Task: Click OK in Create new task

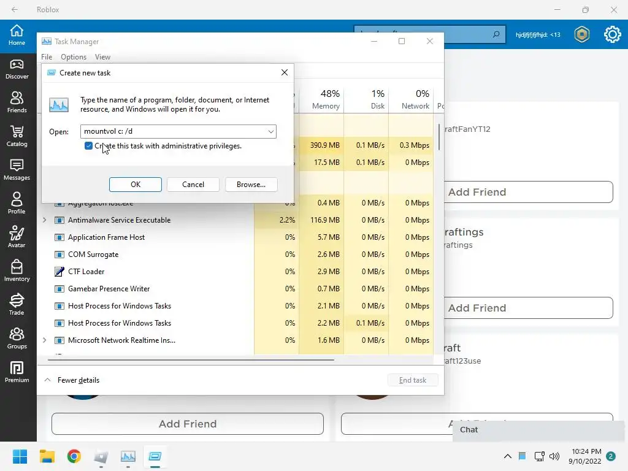Action: 136,184
